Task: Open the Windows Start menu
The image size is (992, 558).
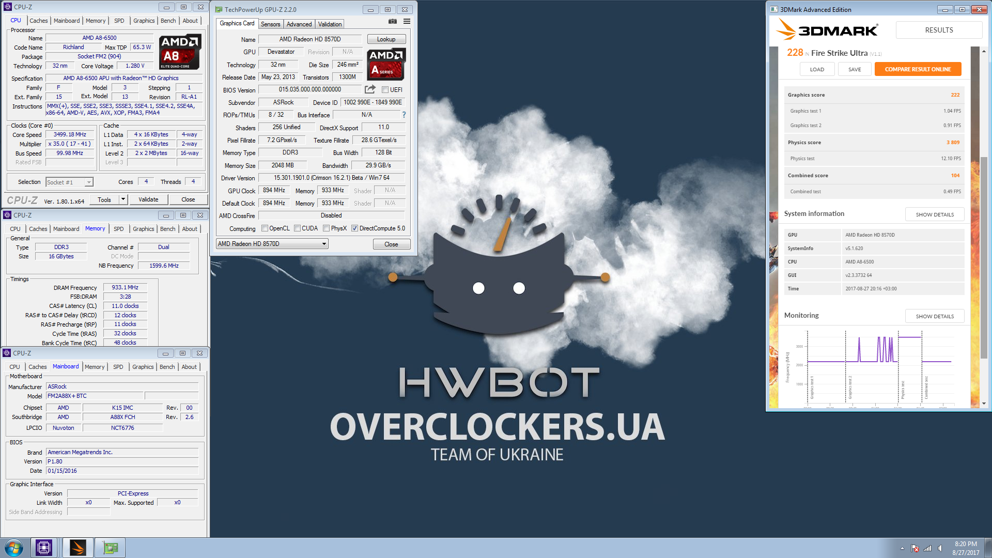Action: tap(14, 548)
